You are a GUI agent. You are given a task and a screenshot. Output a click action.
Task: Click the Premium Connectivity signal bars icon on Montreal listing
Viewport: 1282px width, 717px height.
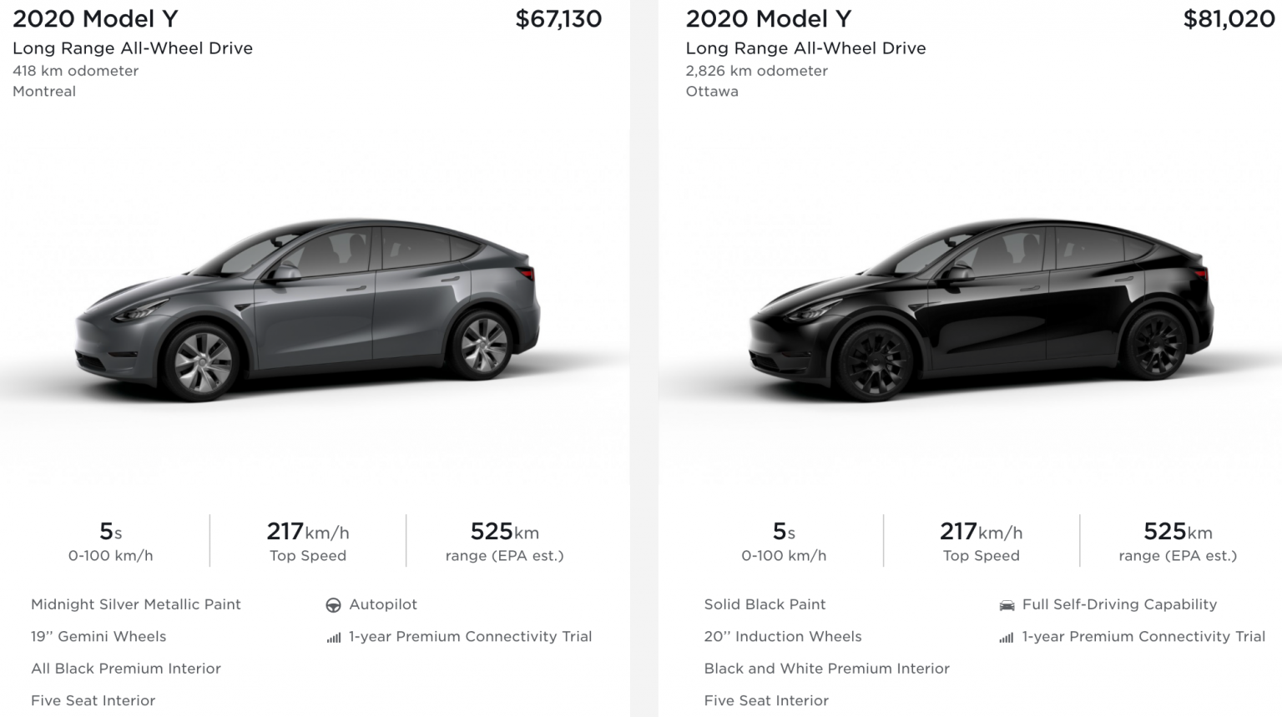[x=334, y=636]
